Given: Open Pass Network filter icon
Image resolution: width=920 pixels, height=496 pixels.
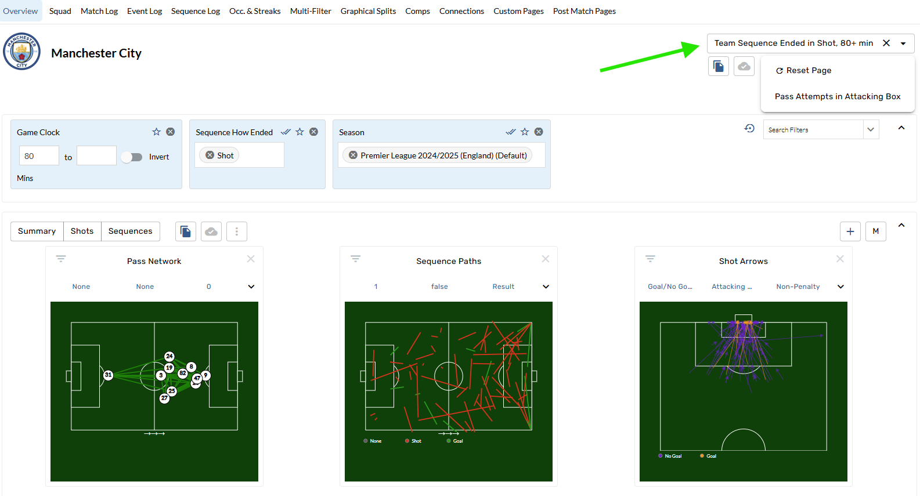Looking at the screenshot, I should (x=61, y=259).
